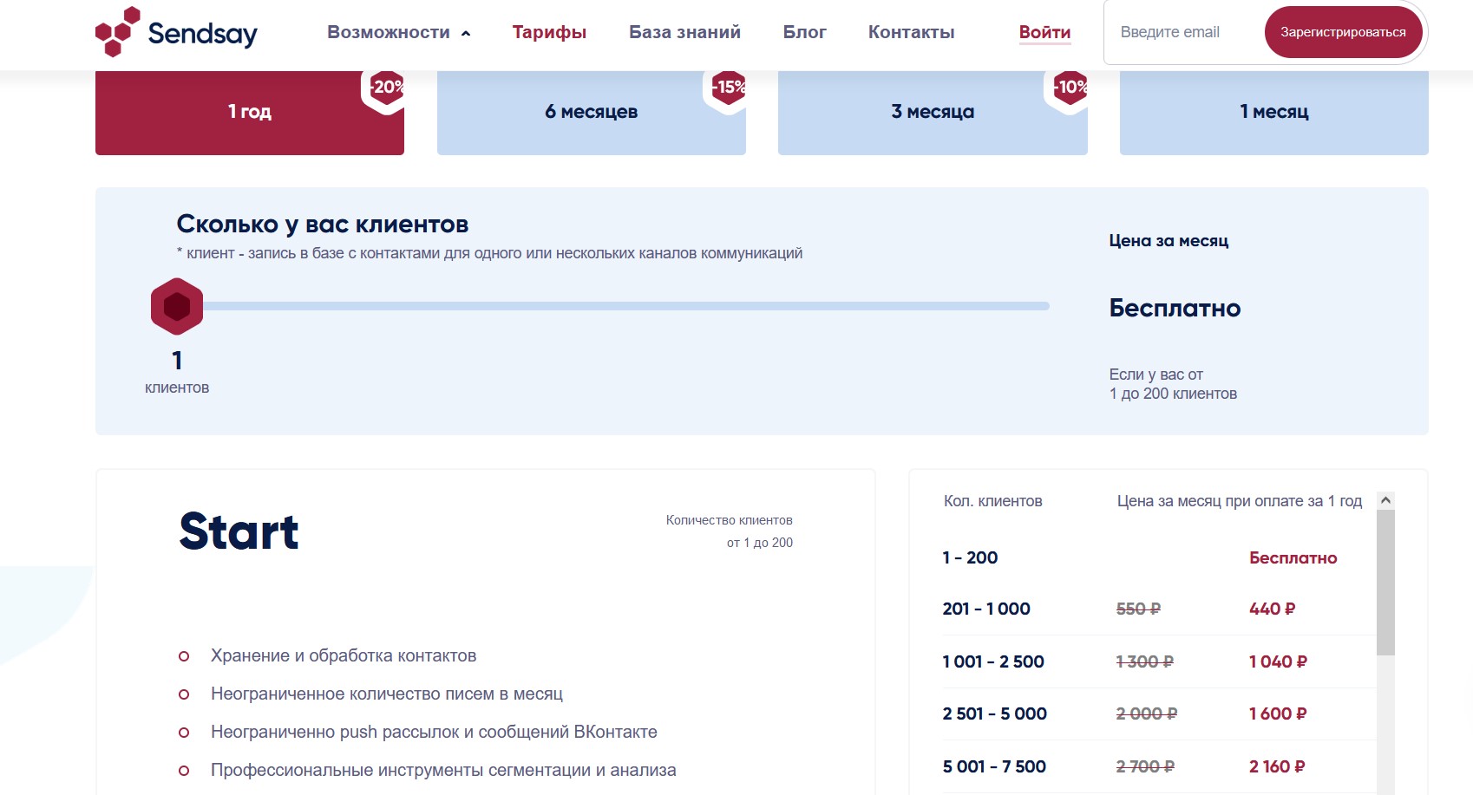
Task: Click the -20% discount badge
Action: coord(385,88)
